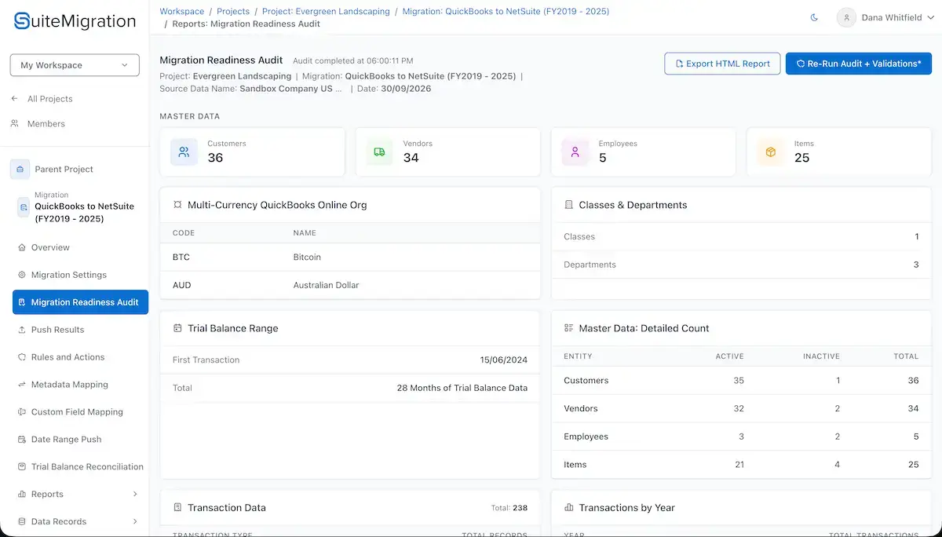This screenshot has width=942, height=537.
Task: Open the Evergreen Landscaping project breadcrumb link
Action: 327,12
